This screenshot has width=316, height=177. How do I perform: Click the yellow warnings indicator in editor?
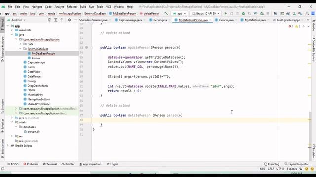(x=298, y=26)
